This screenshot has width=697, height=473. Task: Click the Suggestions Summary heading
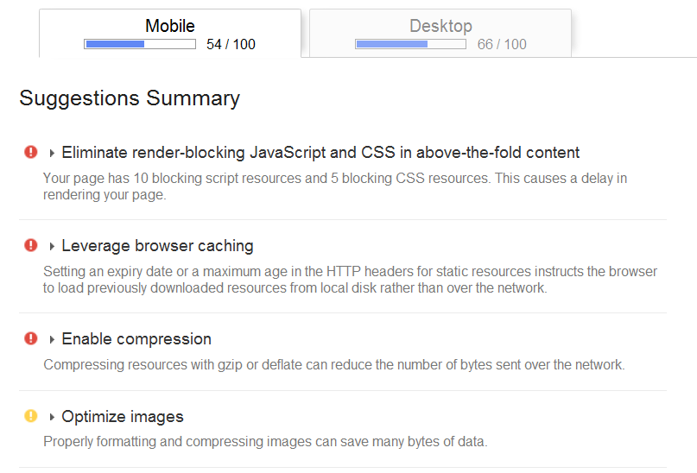(130, 98)
